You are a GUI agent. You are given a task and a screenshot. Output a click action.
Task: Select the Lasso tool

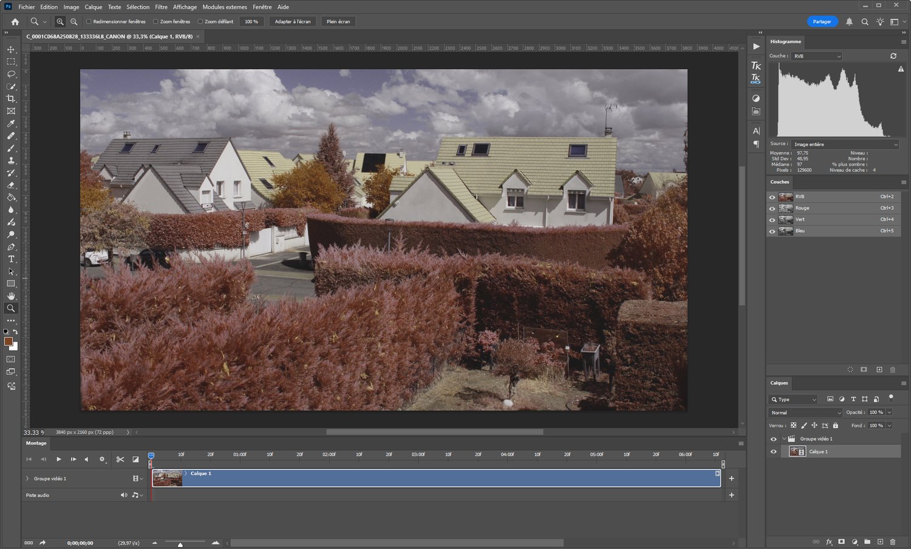(11, 74)
